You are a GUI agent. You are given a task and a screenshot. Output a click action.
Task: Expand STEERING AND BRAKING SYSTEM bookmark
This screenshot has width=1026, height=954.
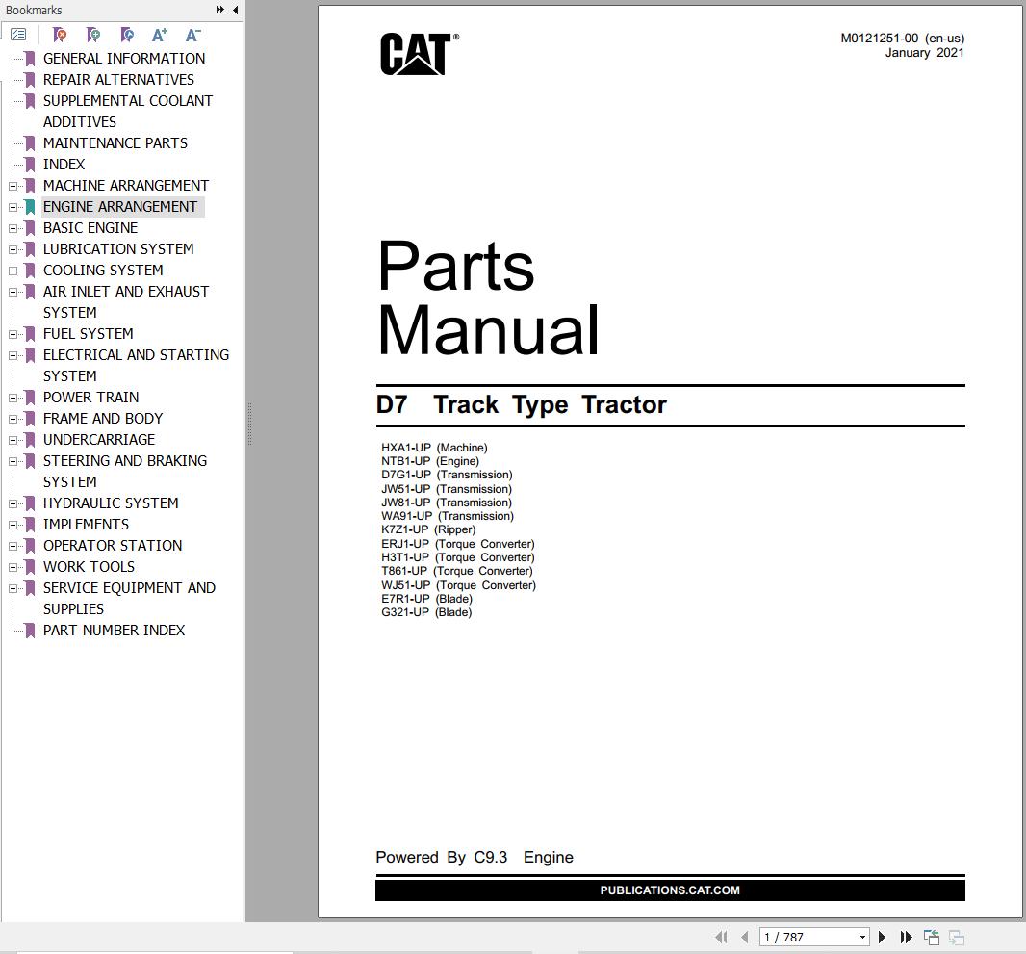[x=13, y=461]
